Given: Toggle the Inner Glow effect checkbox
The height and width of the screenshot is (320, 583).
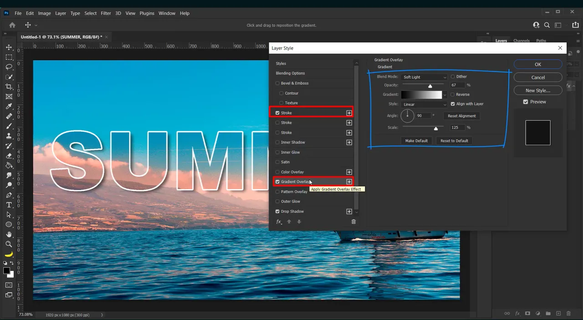Looking at the screenshot, I should click(277, 152).
